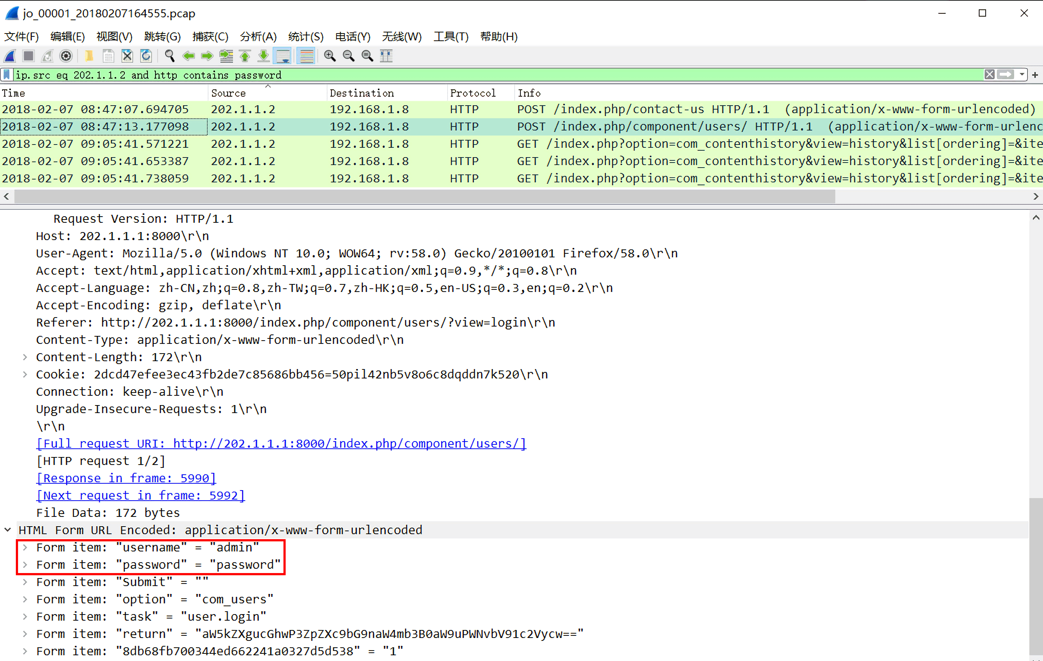
Task: Open a capture file folder icon
Action: (89, 56)
